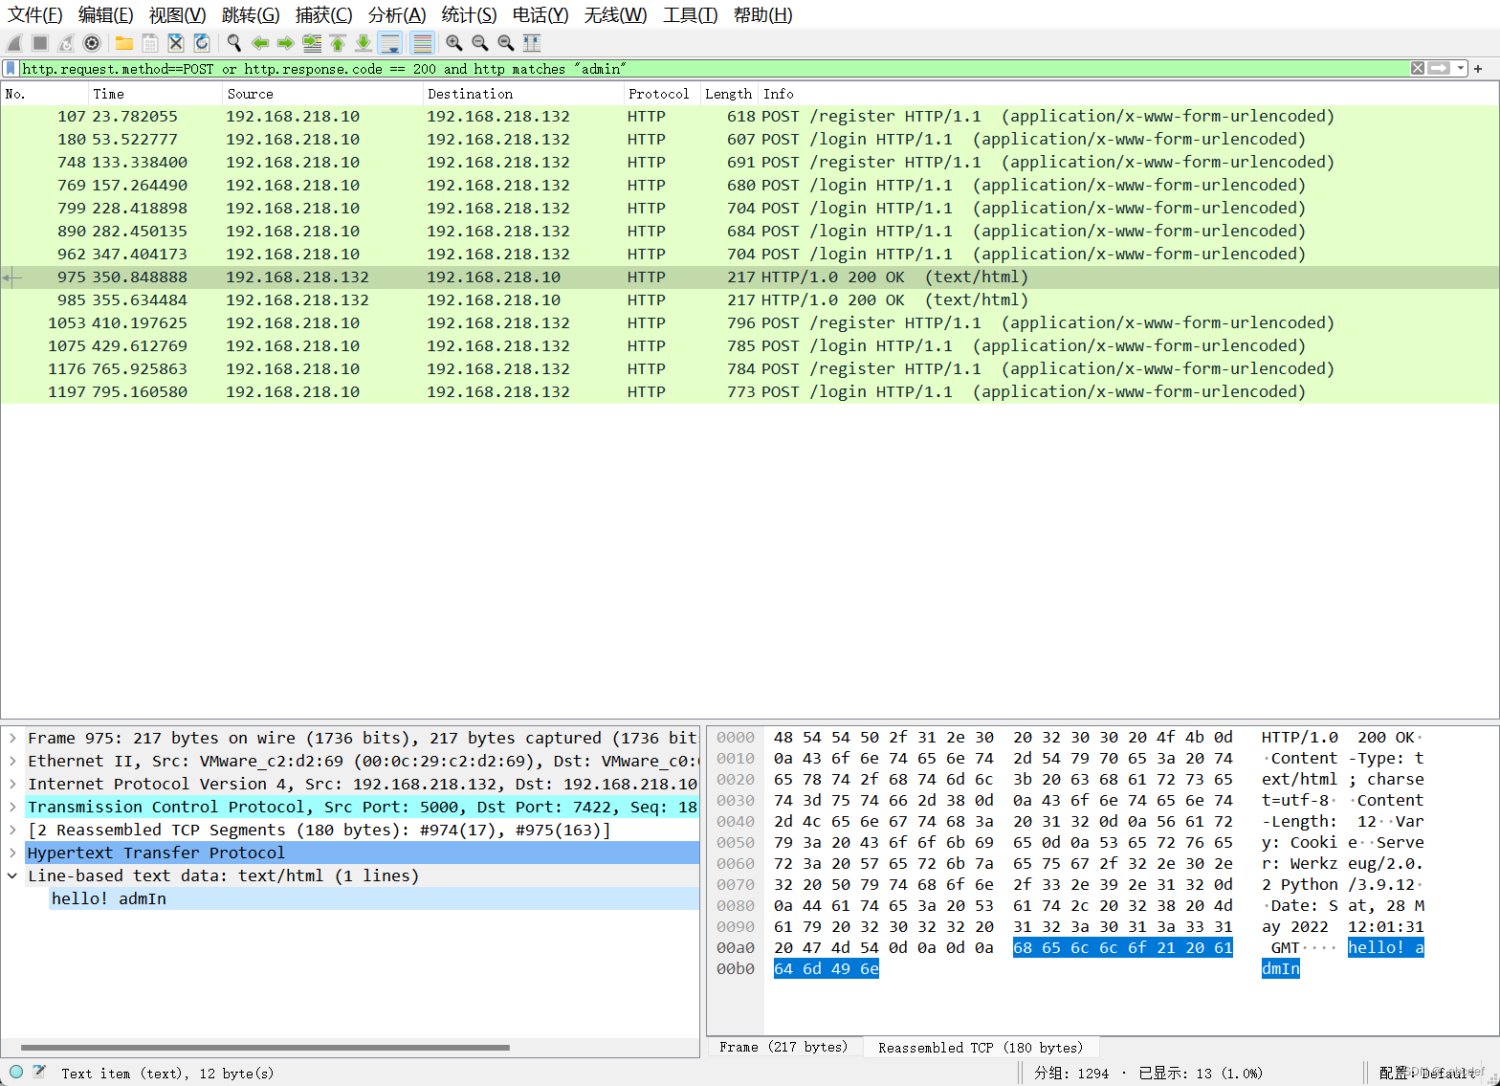Screen dimensions: 1500x1086
Task: Toggle packet list colorization
Action: pyautogui.click(x=422, y=43)
